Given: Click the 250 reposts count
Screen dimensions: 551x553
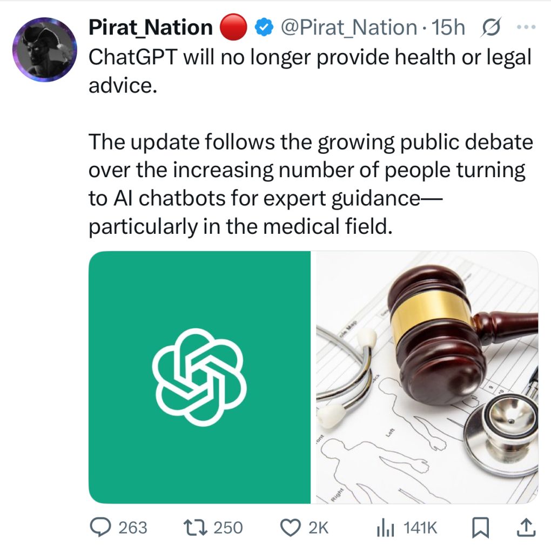Looking at the screenshot, I should click(228, 528).
